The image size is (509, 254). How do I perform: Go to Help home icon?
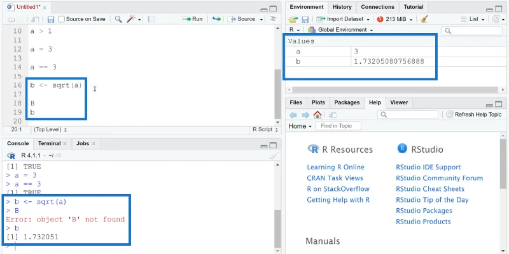[x=317, y=115]
